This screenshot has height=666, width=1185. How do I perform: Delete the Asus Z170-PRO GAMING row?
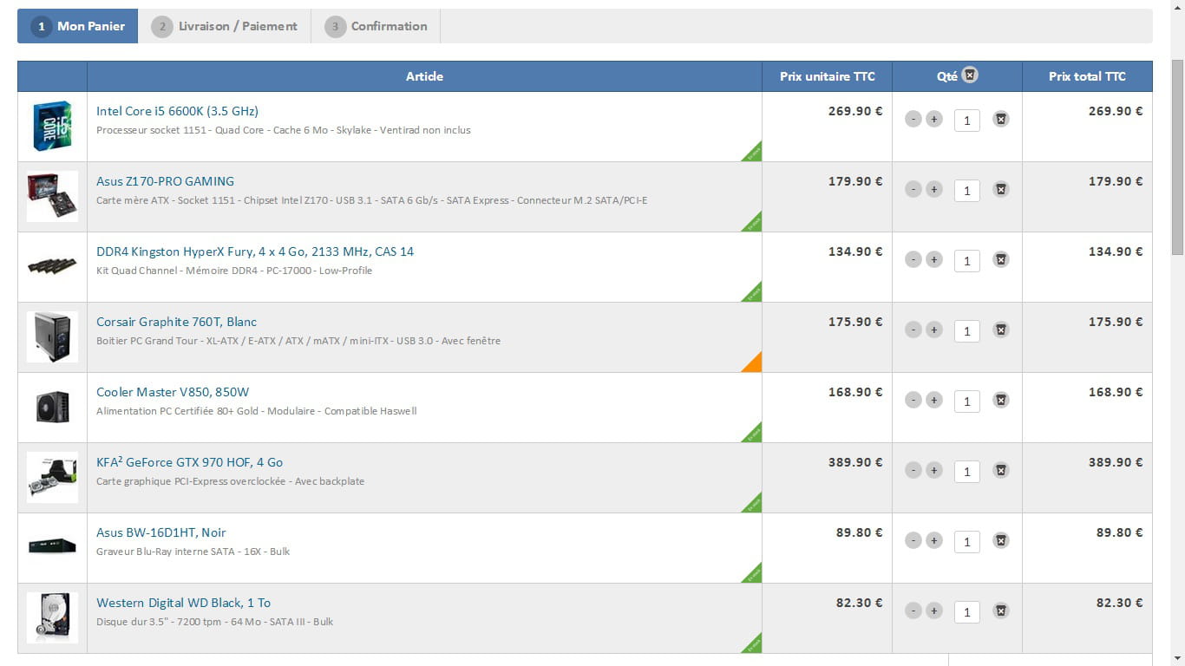1000,189
